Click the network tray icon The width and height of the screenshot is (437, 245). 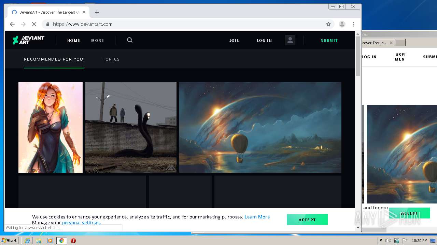(x=396, y=241)
